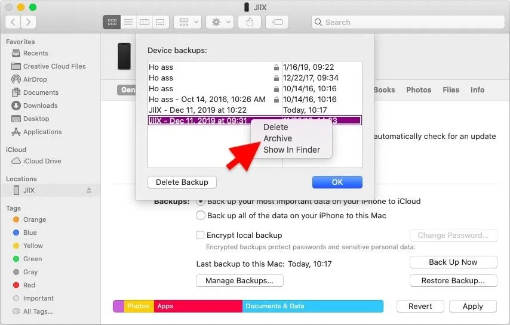Open Manage Backups

click(239, 280)
